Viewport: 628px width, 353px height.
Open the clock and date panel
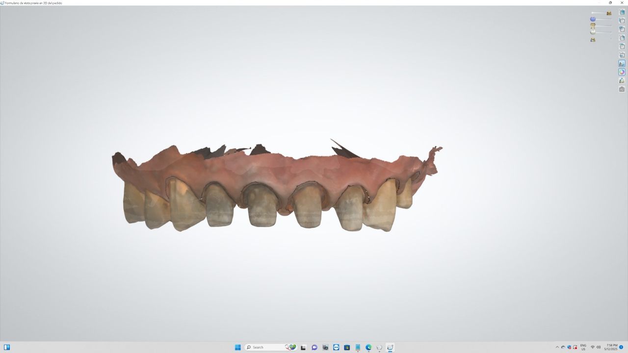point(612,347)
